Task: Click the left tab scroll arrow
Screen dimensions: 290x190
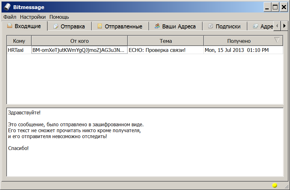Action: [x=276, y=26]
